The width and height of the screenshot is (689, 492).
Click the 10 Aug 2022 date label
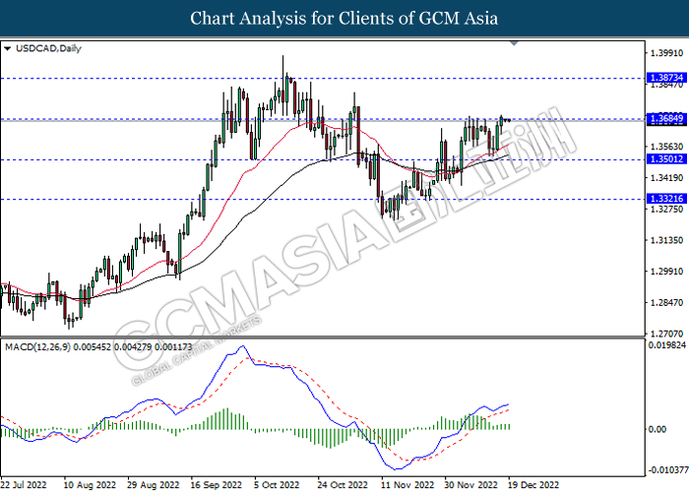90,485
